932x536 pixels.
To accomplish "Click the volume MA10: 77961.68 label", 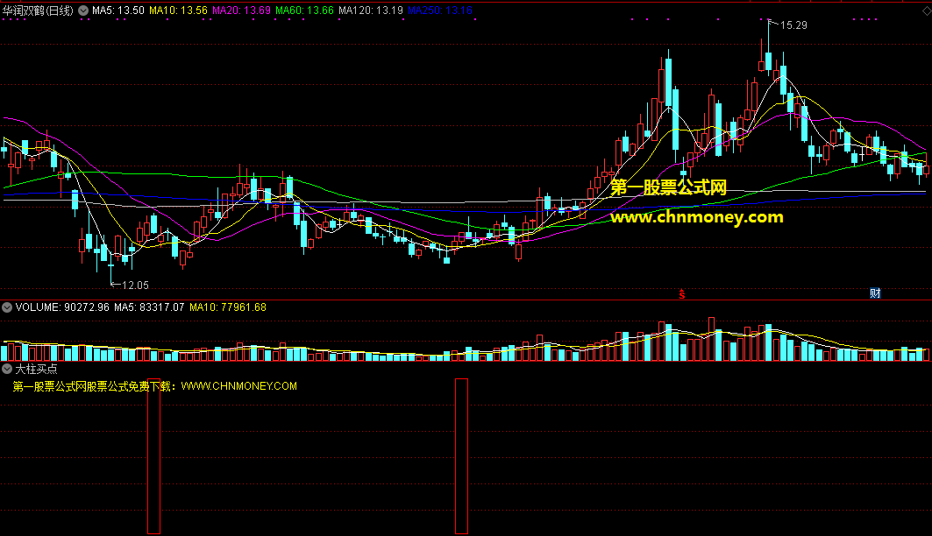I will click(x=228, y=307).
